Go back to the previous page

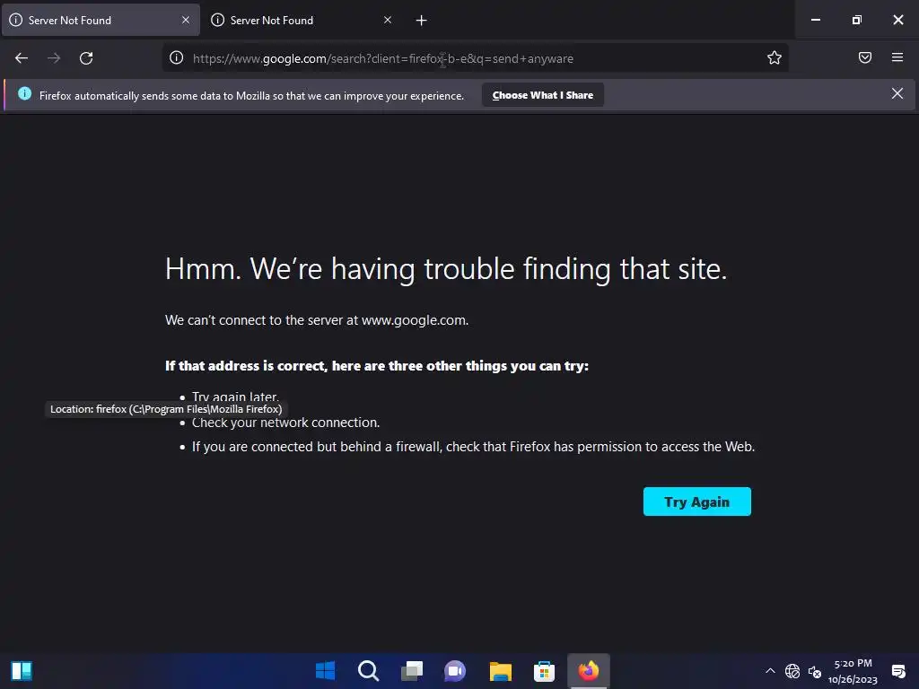pos(22,58)
